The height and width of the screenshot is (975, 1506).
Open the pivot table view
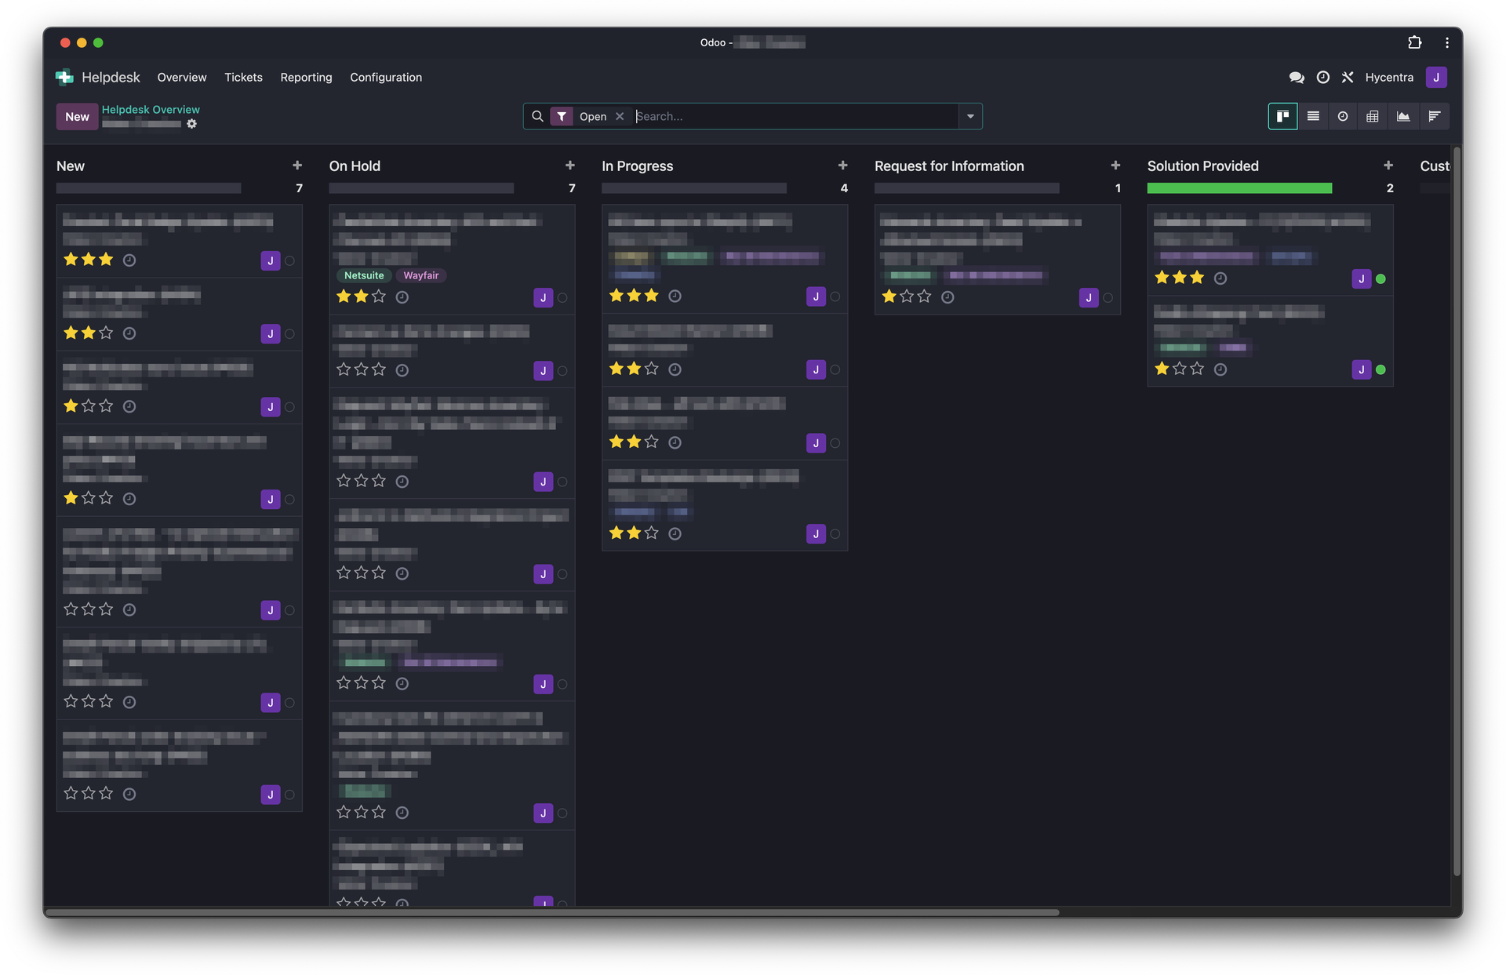(1373, 116)
